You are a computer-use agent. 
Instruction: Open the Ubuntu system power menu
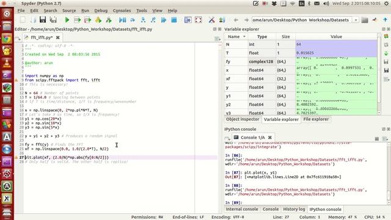386,4
